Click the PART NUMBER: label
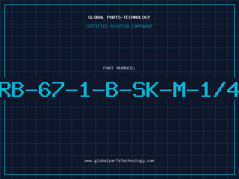Screen dimensions: 239x179 pyautogui.click(x=119, y=68)
